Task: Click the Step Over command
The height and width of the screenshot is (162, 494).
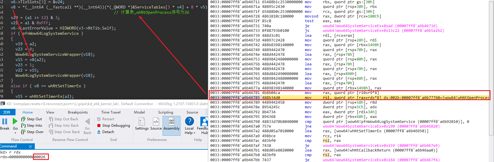Action: click(x=32, y=132)
